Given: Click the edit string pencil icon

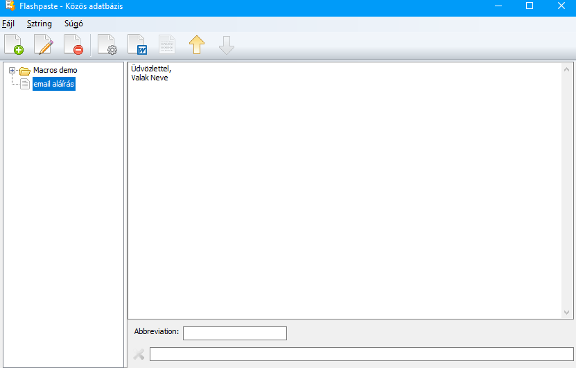Looking at the screenshot, I should (44, 45).
